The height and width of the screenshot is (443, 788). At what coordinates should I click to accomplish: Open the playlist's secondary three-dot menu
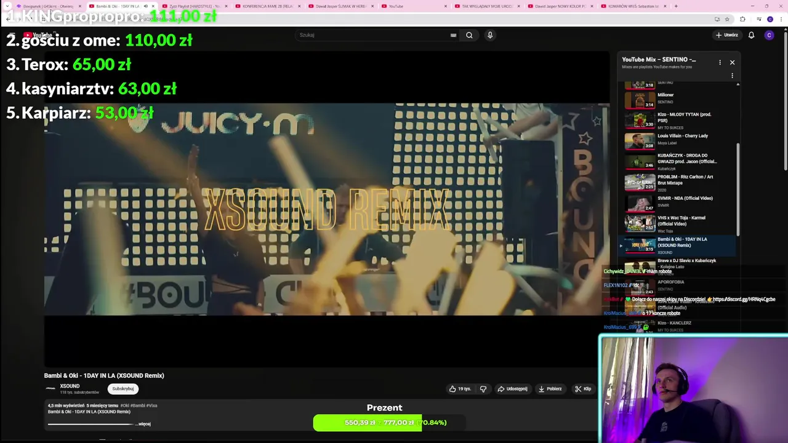point(732,76)
